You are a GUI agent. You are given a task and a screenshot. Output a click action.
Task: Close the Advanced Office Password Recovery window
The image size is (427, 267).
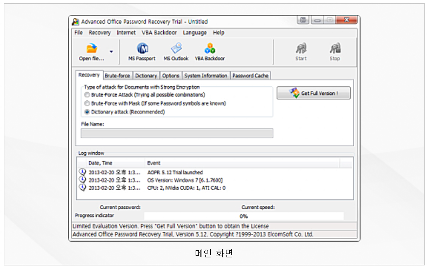[346, 20]
